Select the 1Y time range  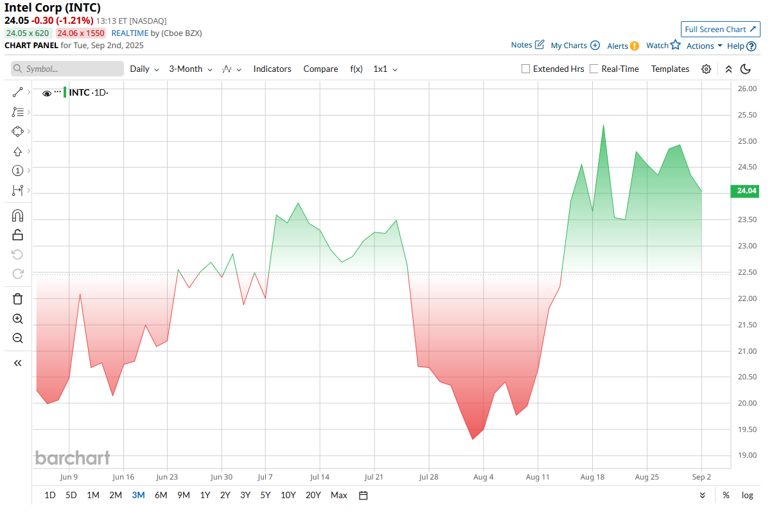pos(205,495)
